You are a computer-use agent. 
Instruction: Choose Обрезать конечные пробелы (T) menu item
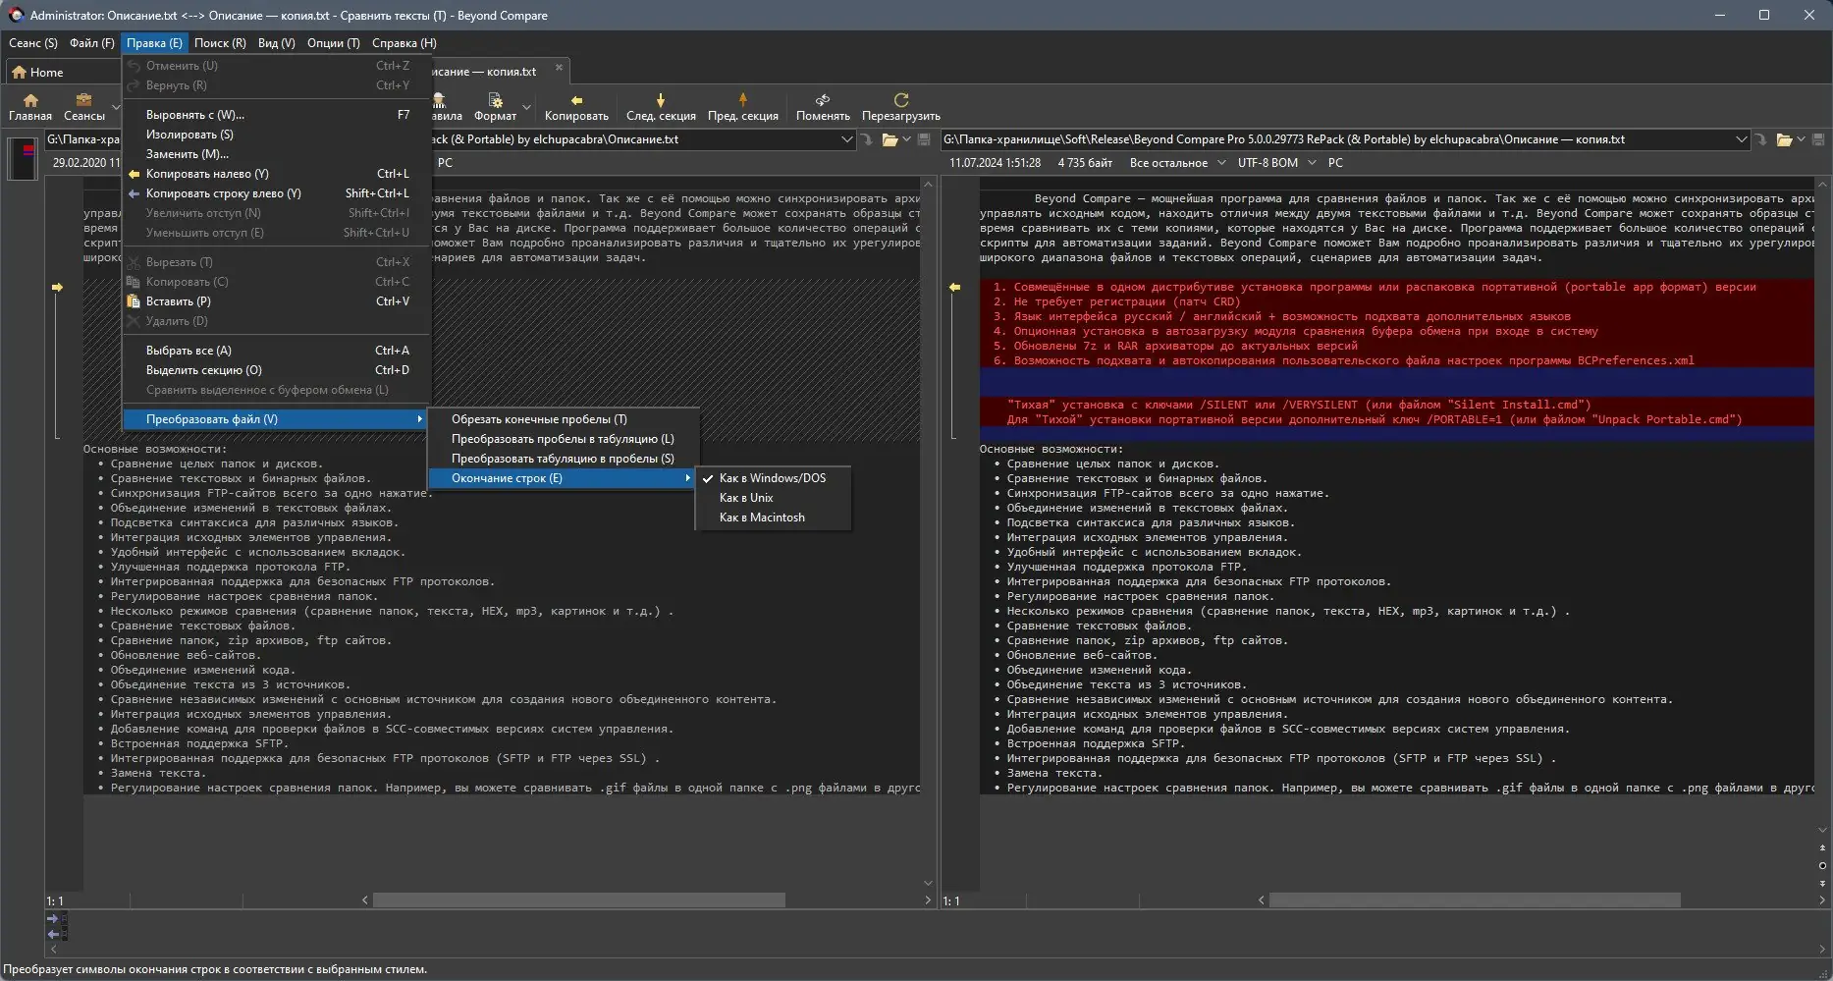539,419
